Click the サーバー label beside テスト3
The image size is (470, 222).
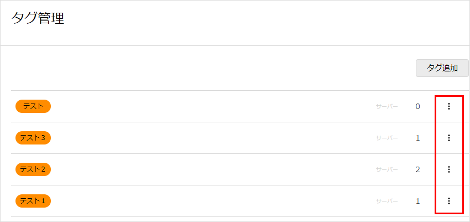pyautogui.click(x=387, y=138)
